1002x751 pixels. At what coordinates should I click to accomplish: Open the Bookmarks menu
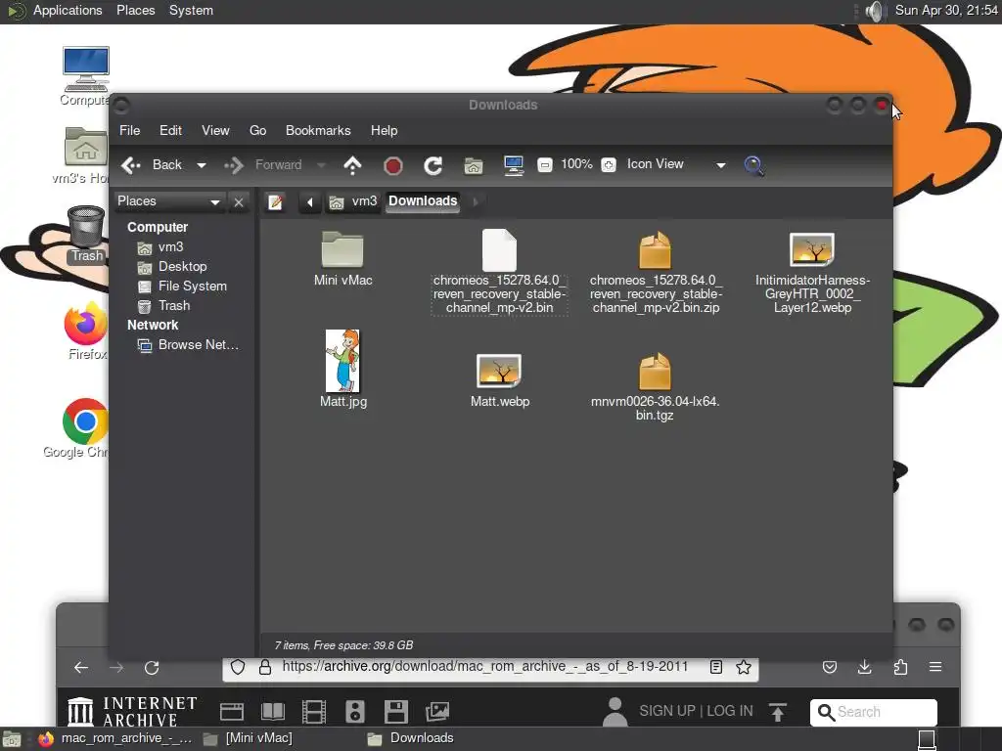tap(318, 130)
